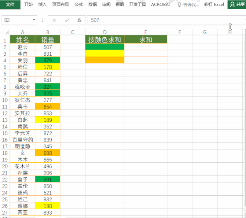The image size is (246, 218).
Task: Select the orange color cell D4
Action: [x=105, y=60]
